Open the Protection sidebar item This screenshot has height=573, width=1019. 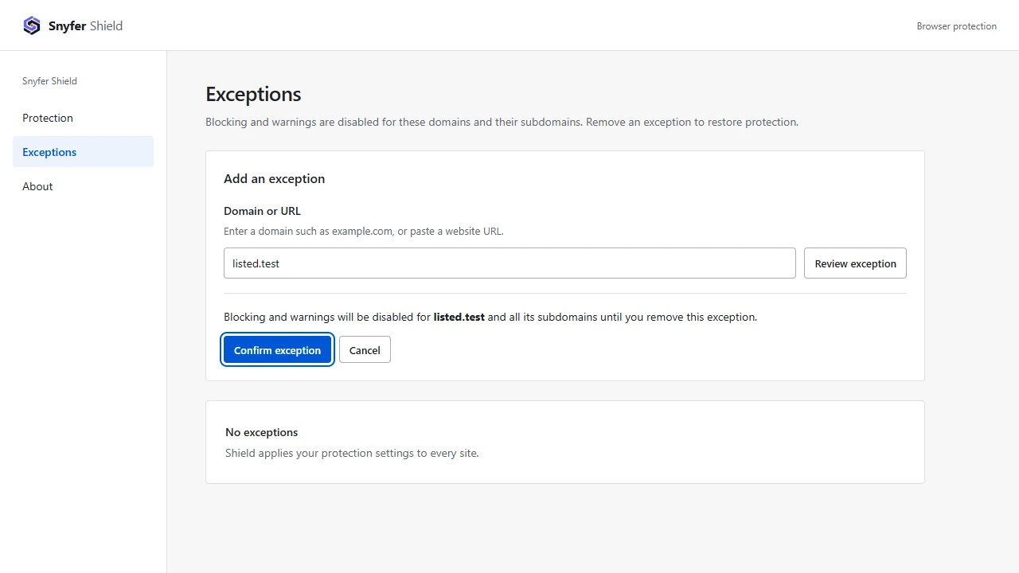tap(83, 118)
